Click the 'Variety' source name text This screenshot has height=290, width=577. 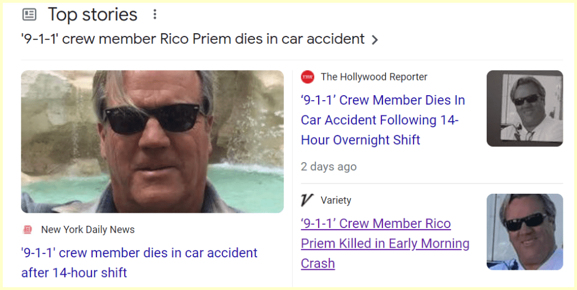pyautogui.click(x=336, y=200)
